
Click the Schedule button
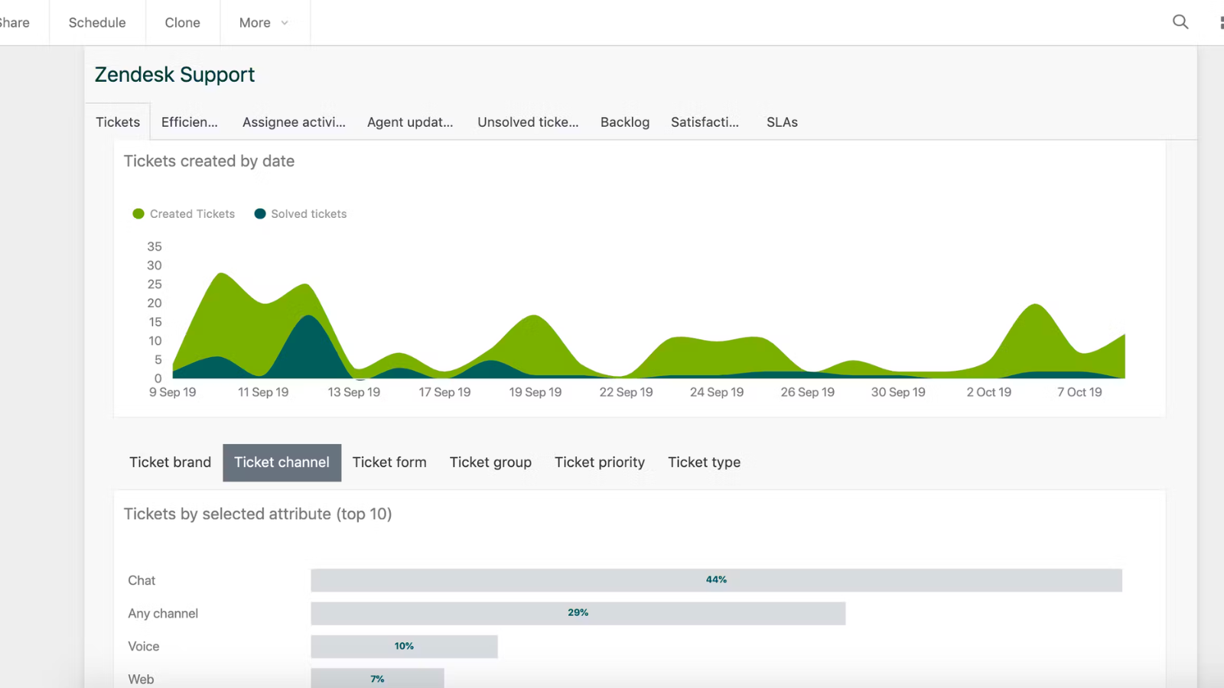[97, 23]
